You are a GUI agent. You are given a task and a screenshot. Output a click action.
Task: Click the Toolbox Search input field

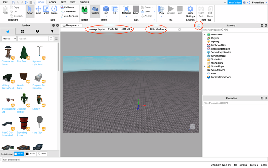[x=33, y=39]
